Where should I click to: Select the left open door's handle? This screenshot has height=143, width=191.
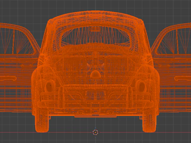8,78
